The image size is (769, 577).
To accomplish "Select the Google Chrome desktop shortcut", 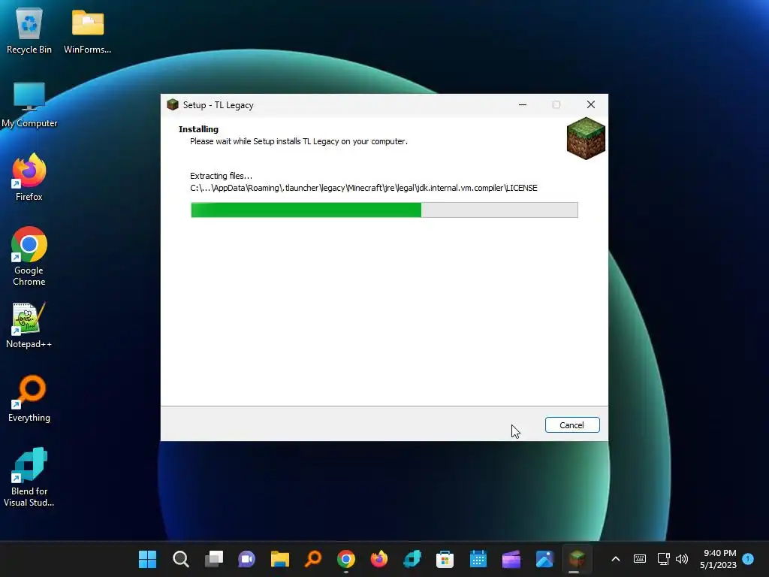I will [29, 256].
